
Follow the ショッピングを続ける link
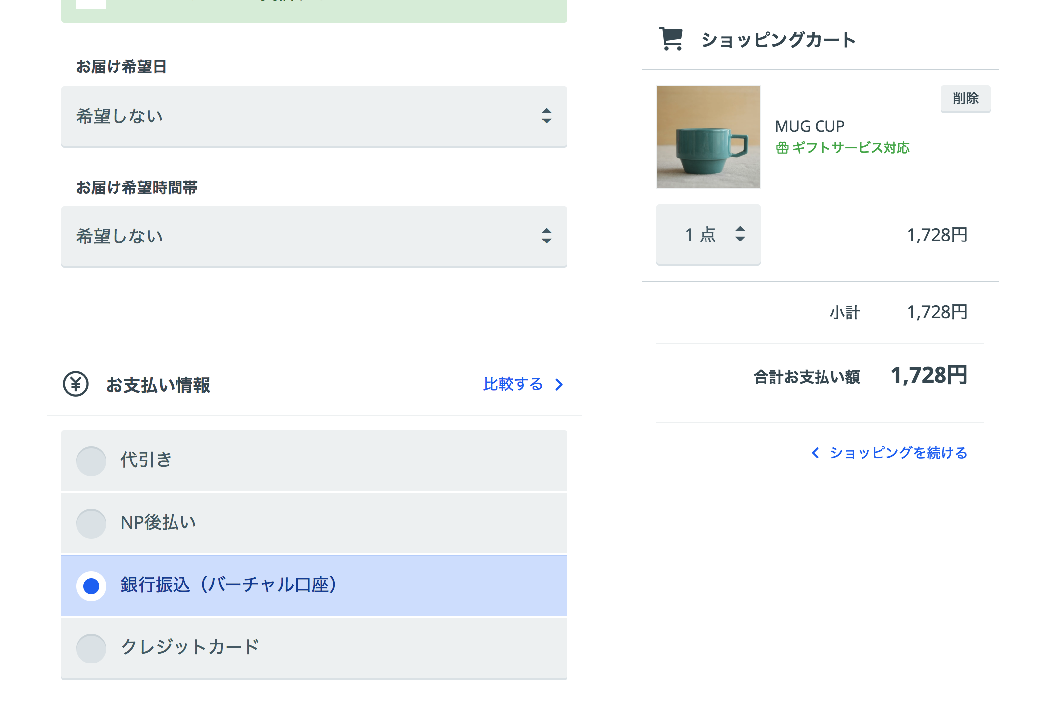(x=898, y=453)
